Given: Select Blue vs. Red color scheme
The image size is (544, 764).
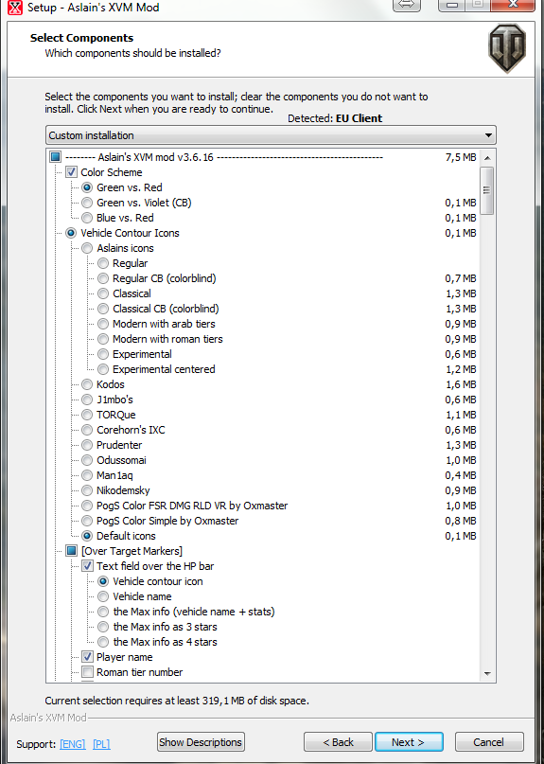Looking at the screenshot, I should 87,218.
